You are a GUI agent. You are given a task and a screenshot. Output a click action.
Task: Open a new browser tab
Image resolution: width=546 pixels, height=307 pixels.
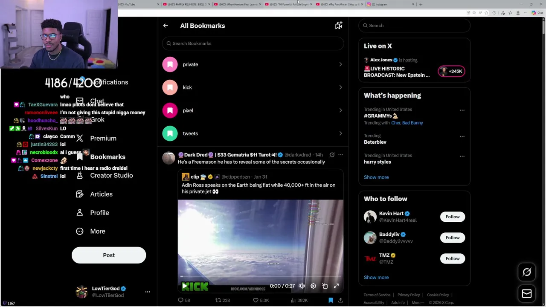pos(421,4)
